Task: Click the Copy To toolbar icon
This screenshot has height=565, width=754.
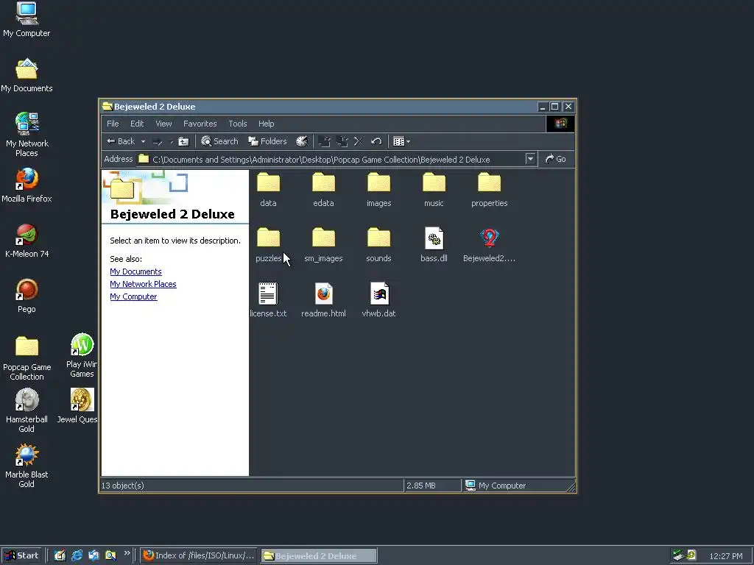Action: point(342,141)
